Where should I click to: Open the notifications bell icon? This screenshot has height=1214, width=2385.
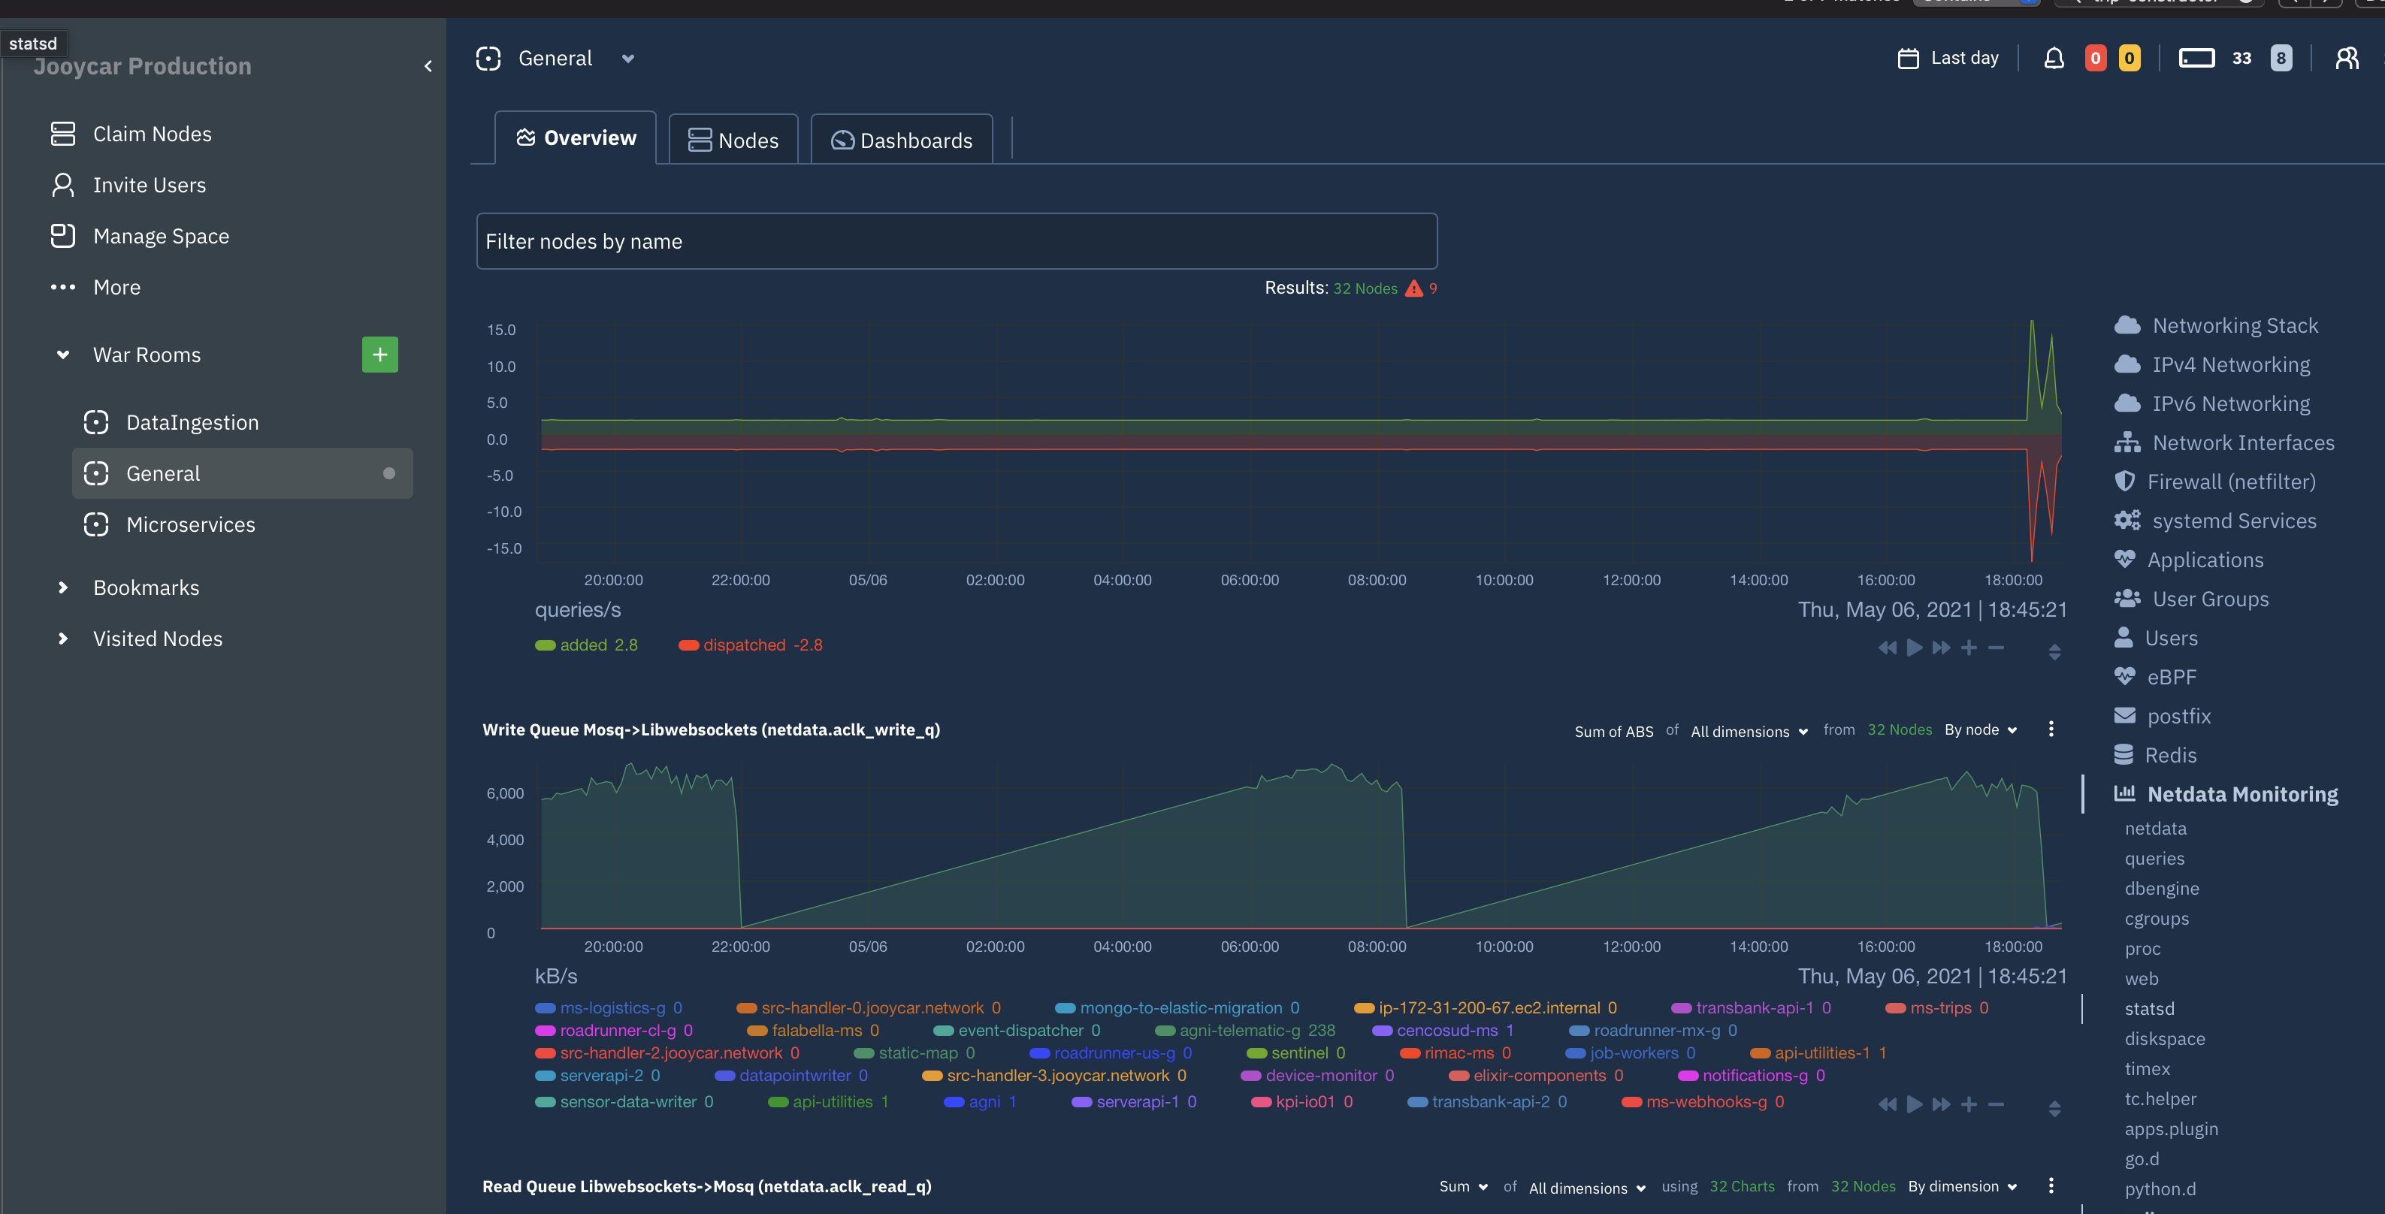2054,57
